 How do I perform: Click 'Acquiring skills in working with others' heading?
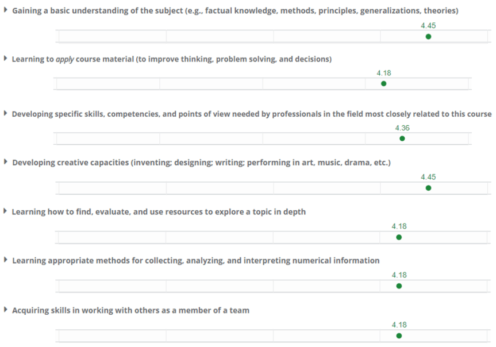[130, 310]
